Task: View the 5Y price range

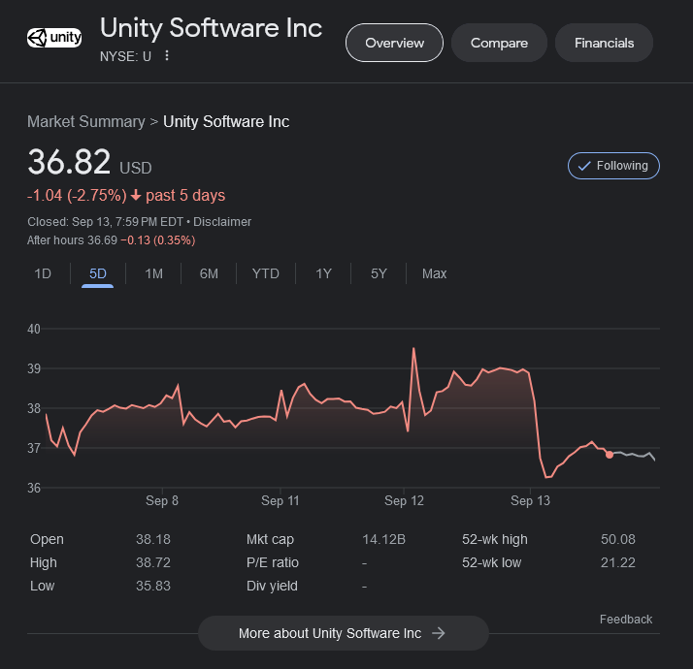Action: click(379, 273)
